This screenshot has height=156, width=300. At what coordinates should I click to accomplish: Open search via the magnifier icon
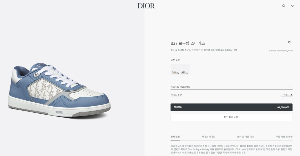tap(283, 6)
